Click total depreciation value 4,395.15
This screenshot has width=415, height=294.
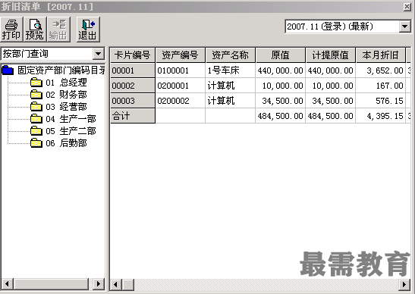pyautogui.click(x=380, y=116)
